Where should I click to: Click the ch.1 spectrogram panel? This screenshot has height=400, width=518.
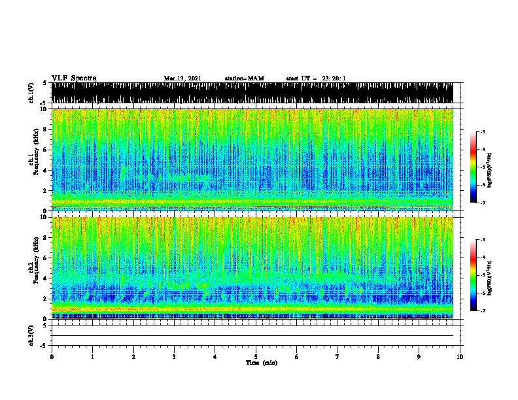click(x=252, y=159)
